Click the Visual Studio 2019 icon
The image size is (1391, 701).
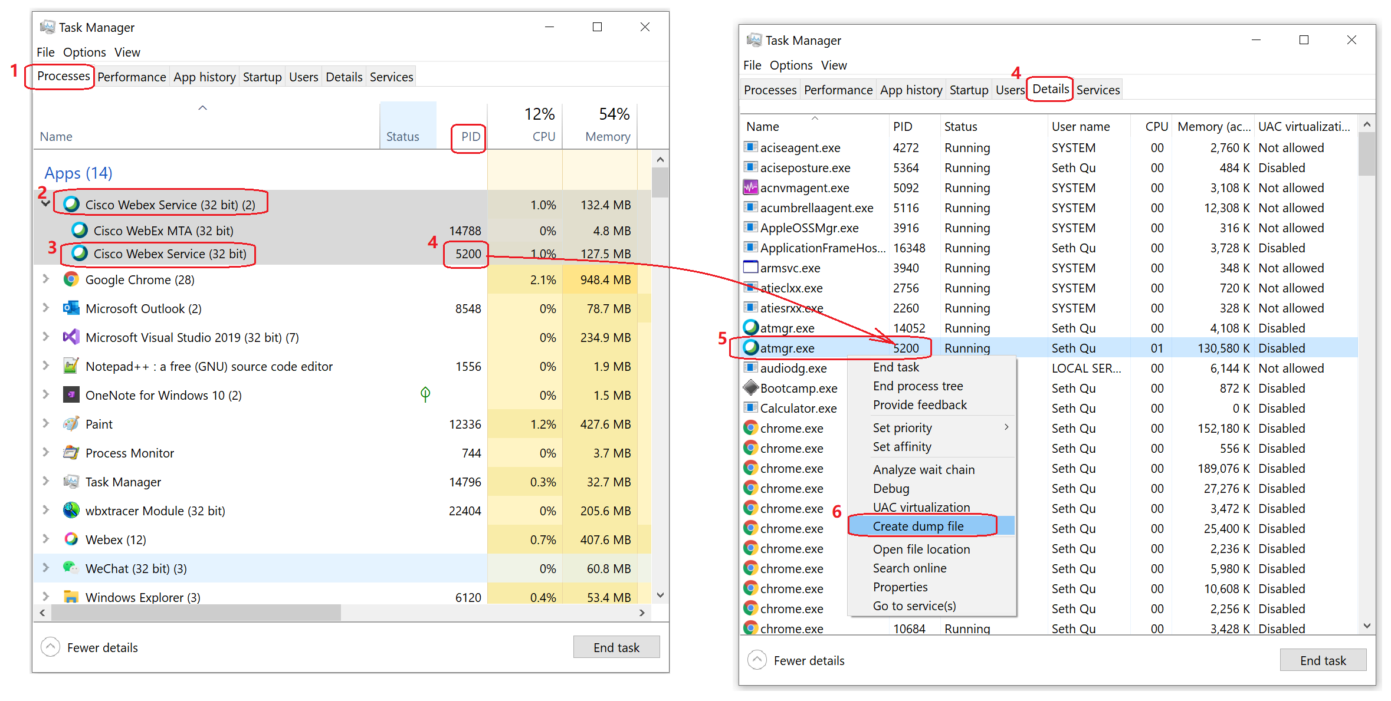71,337
